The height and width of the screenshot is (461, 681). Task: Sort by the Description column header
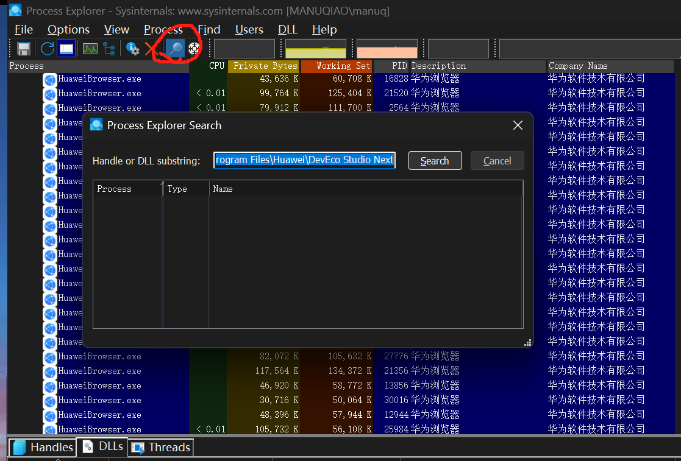(x=478, y=66)
